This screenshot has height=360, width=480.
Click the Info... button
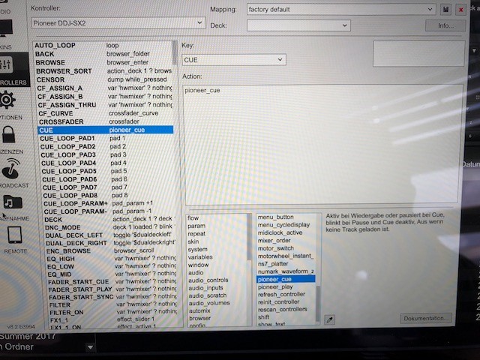point(445,25)
